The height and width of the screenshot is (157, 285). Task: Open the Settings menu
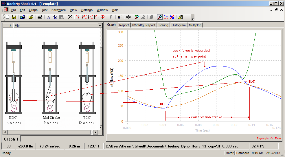(87, 10)
